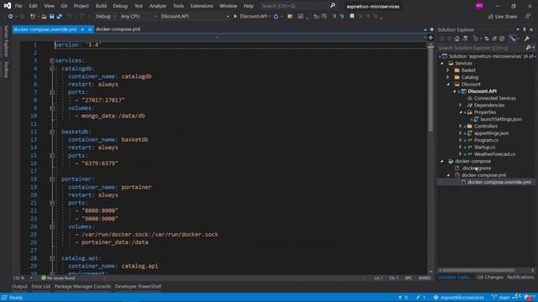Click the Solution Explorer search magnifier icon

529,48
